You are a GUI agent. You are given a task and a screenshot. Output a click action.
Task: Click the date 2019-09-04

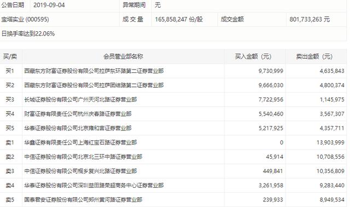pyautogui.click(x=49, y=5)
